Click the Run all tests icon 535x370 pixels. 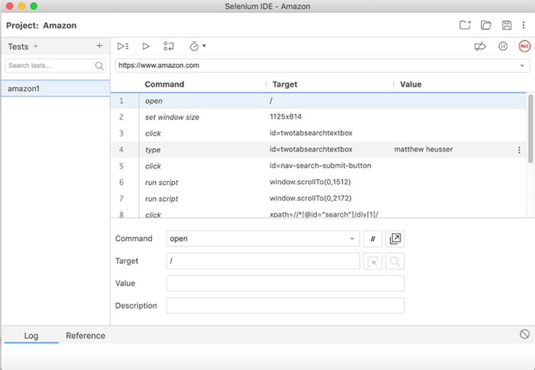(123, 47)
